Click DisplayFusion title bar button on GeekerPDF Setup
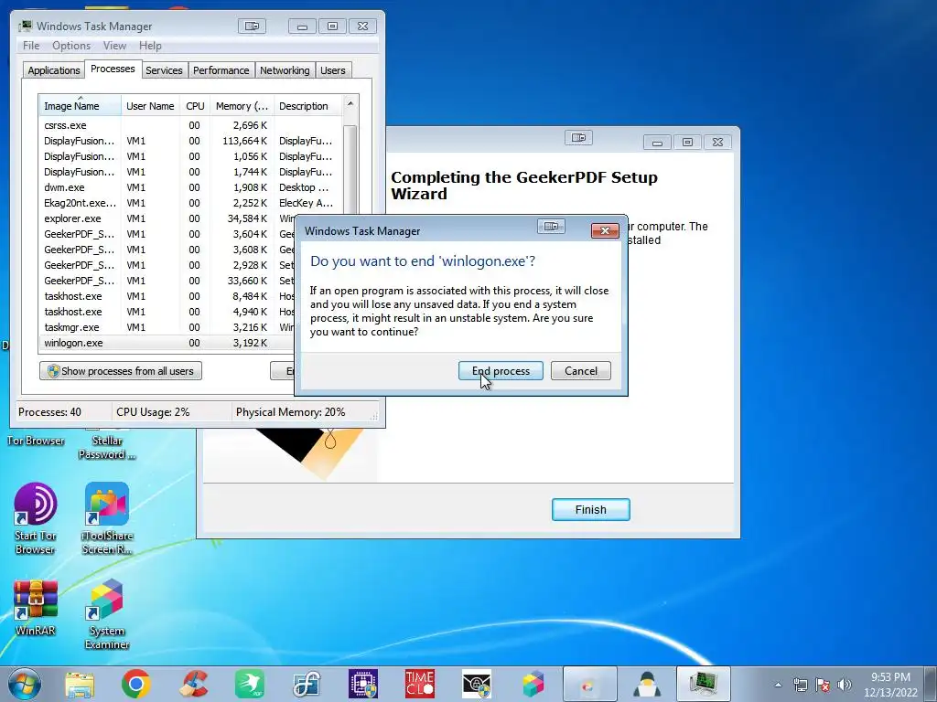The width and height of the screenshot is (937, 702). click(578, 138)
